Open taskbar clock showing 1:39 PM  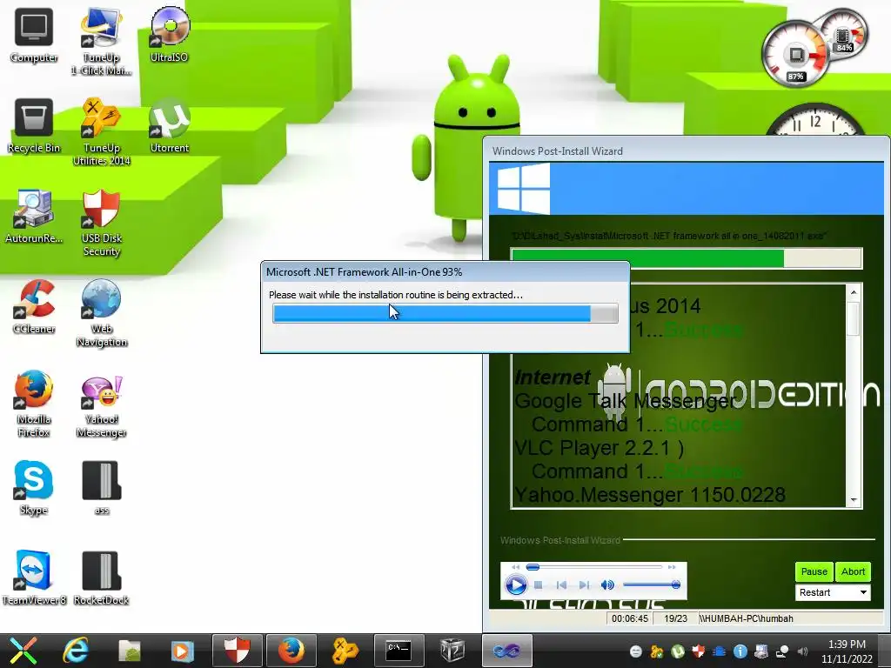tap(847, 651)
